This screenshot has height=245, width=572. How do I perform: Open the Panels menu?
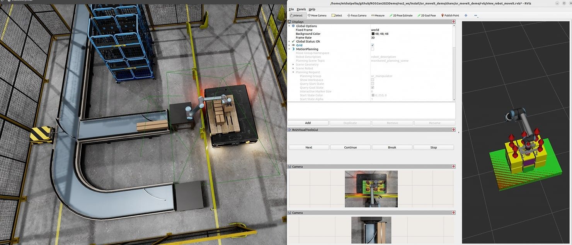(301, 9)
